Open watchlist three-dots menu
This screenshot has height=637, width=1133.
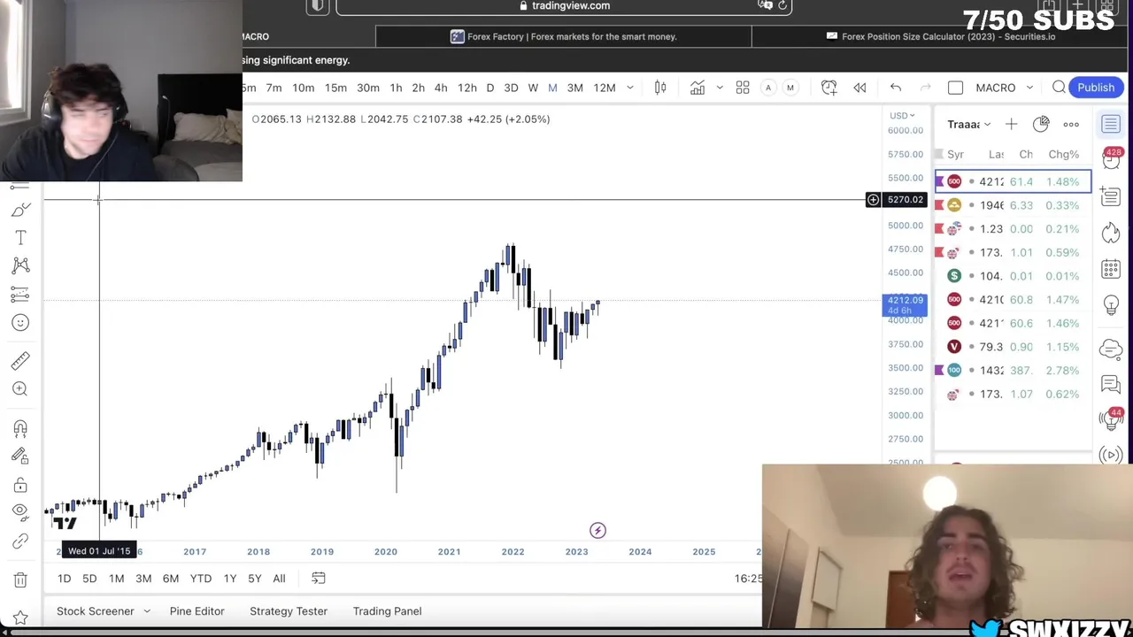pyautogui.click(x=1071, y=125)
